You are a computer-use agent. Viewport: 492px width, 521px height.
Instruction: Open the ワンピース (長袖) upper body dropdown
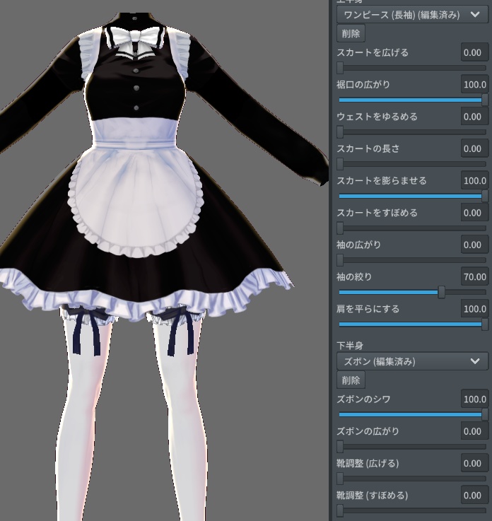pos(412,15)
